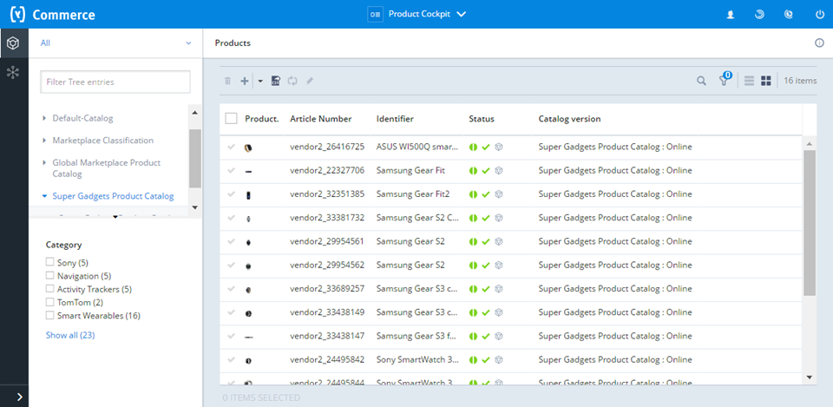Check the Activity Trackers (5) filter
The height and width of the screenshot is (407, 833).
pos(50,288)
